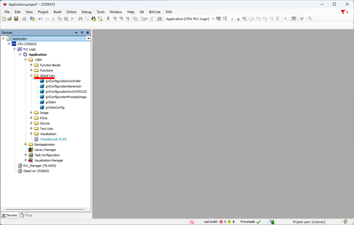
Task: Click the Precompile status indicator
Action: [x=251, y=222]
